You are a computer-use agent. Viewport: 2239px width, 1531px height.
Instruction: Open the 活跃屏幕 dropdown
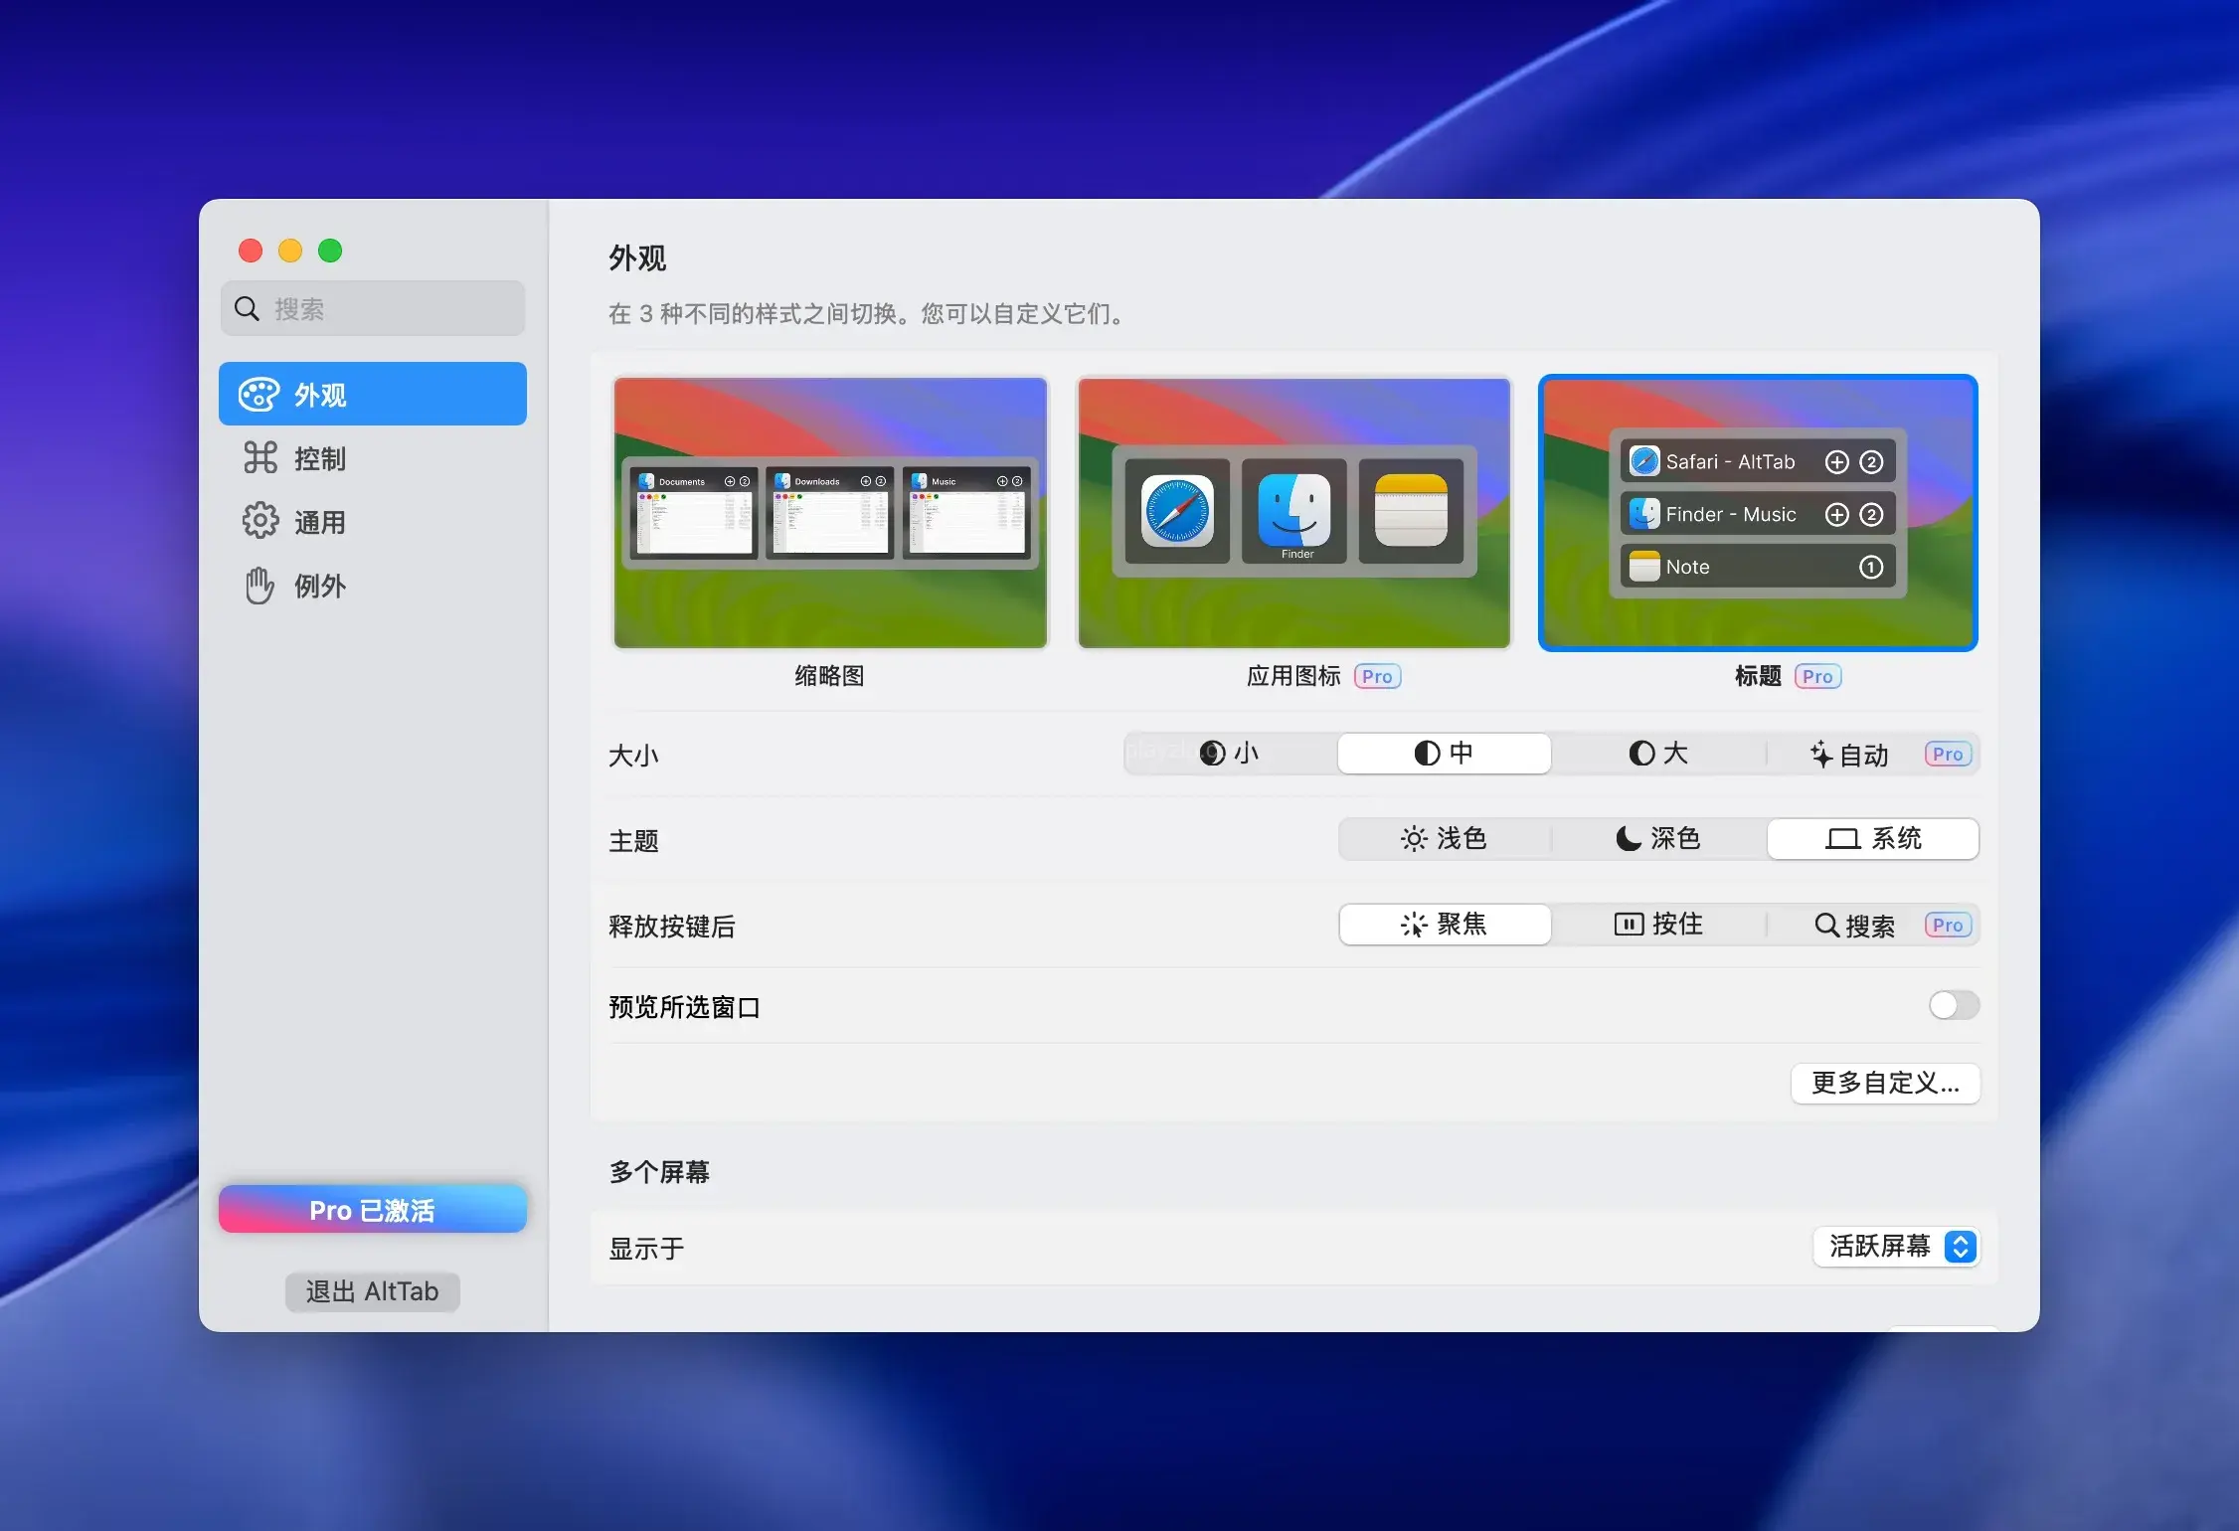click(x=1897, y=1247)
